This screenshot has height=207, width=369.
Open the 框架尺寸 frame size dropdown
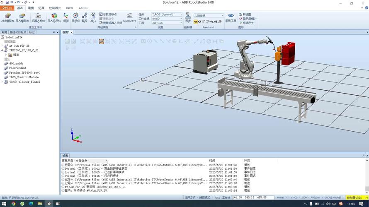(x=248, y=23)
